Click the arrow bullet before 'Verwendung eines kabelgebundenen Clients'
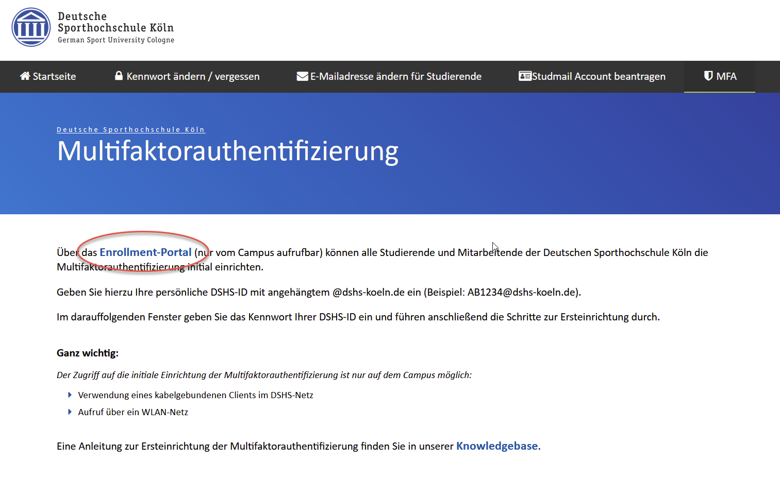This screenshot has height=495, width=780. pos(70,395)
